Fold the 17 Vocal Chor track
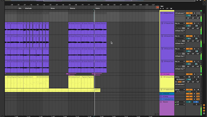The image size is (207, 117). (162, 23)
